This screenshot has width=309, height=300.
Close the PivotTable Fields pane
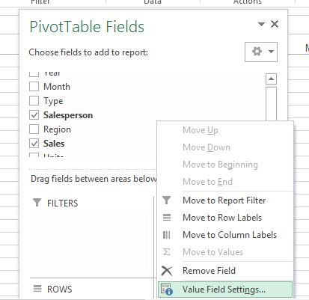[x=275, y=24]
